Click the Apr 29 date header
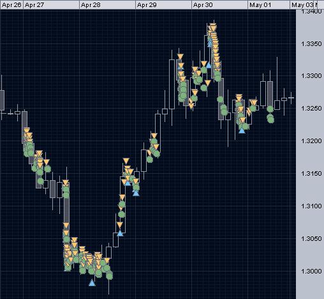 coord(163,5)
